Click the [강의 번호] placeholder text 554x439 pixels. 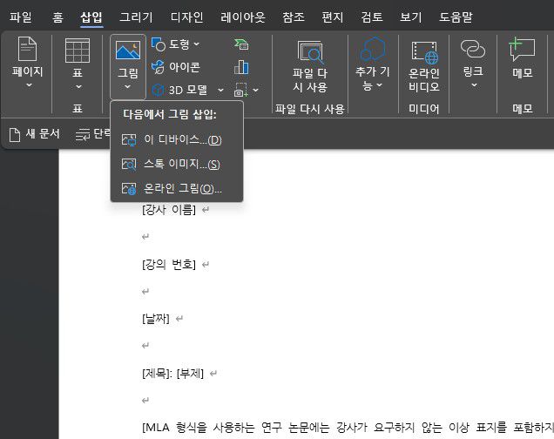[x=168, y=264]
